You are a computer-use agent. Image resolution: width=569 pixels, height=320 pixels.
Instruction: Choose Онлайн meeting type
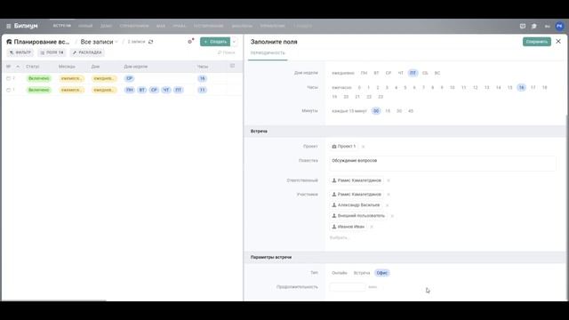tap(340, 273)
